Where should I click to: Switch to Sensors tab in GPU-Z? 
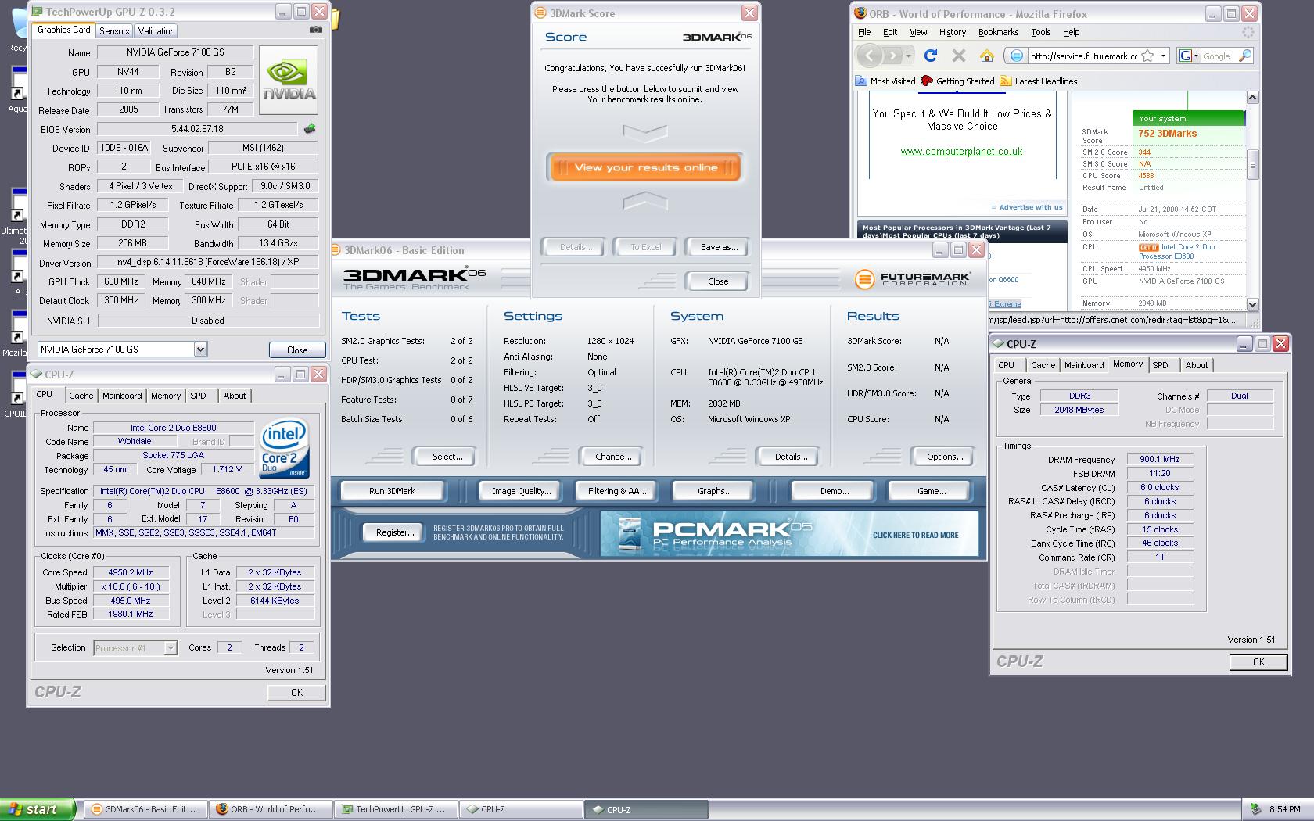coord(114,31)
